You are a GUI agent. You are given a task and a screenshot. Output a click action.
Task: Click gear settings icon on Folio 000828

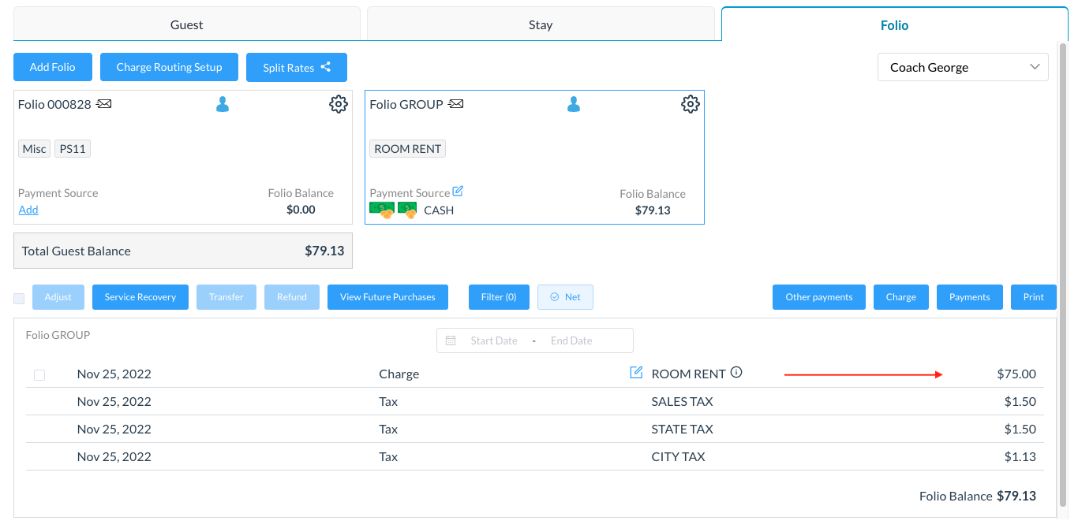pos(338,104)
